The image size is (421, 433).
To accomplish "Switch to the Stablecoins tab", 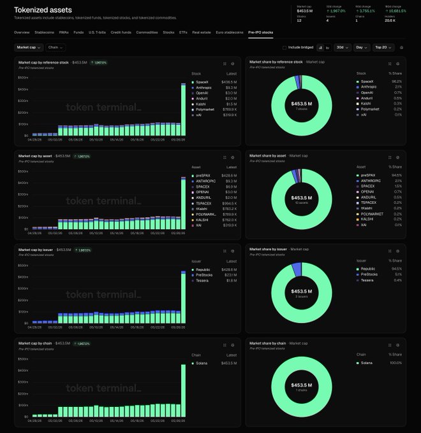I will [44, 32].
